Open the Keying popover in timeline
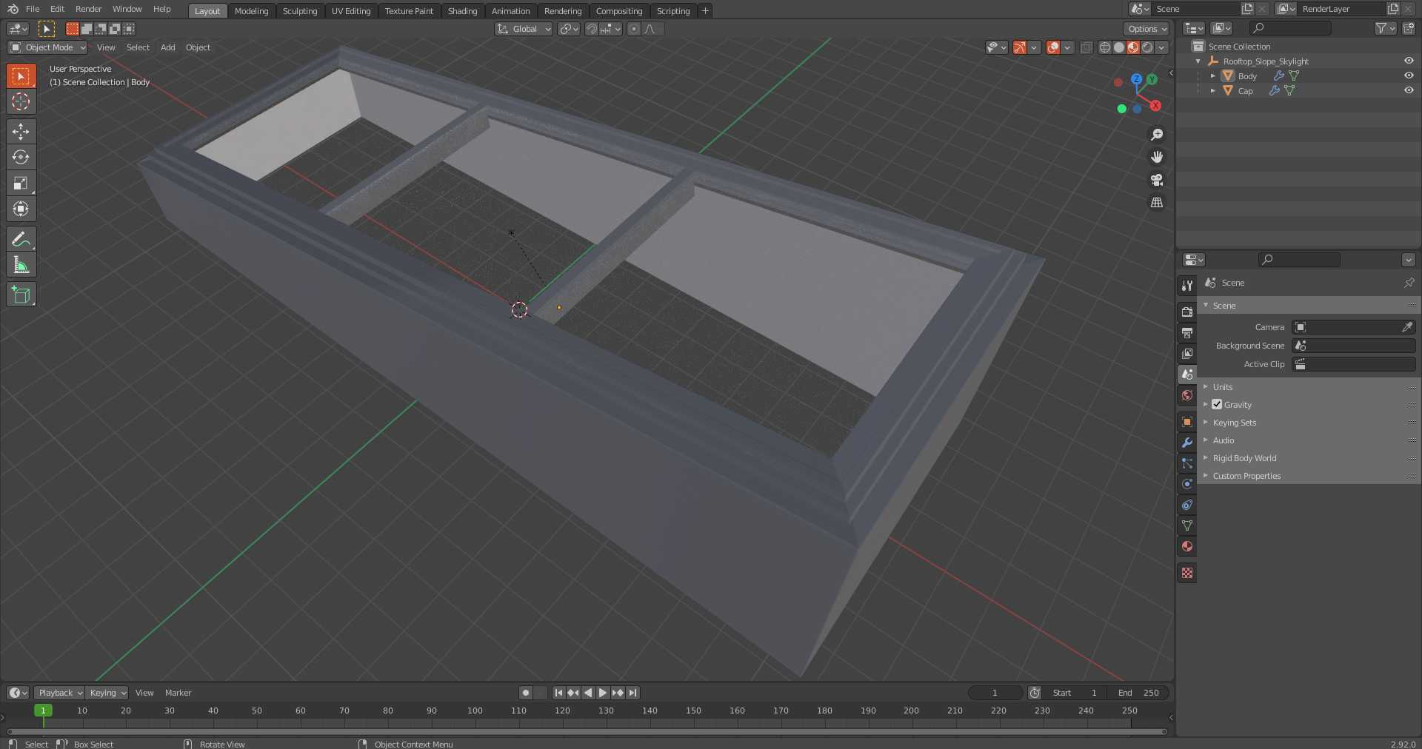 coord(107,693)
